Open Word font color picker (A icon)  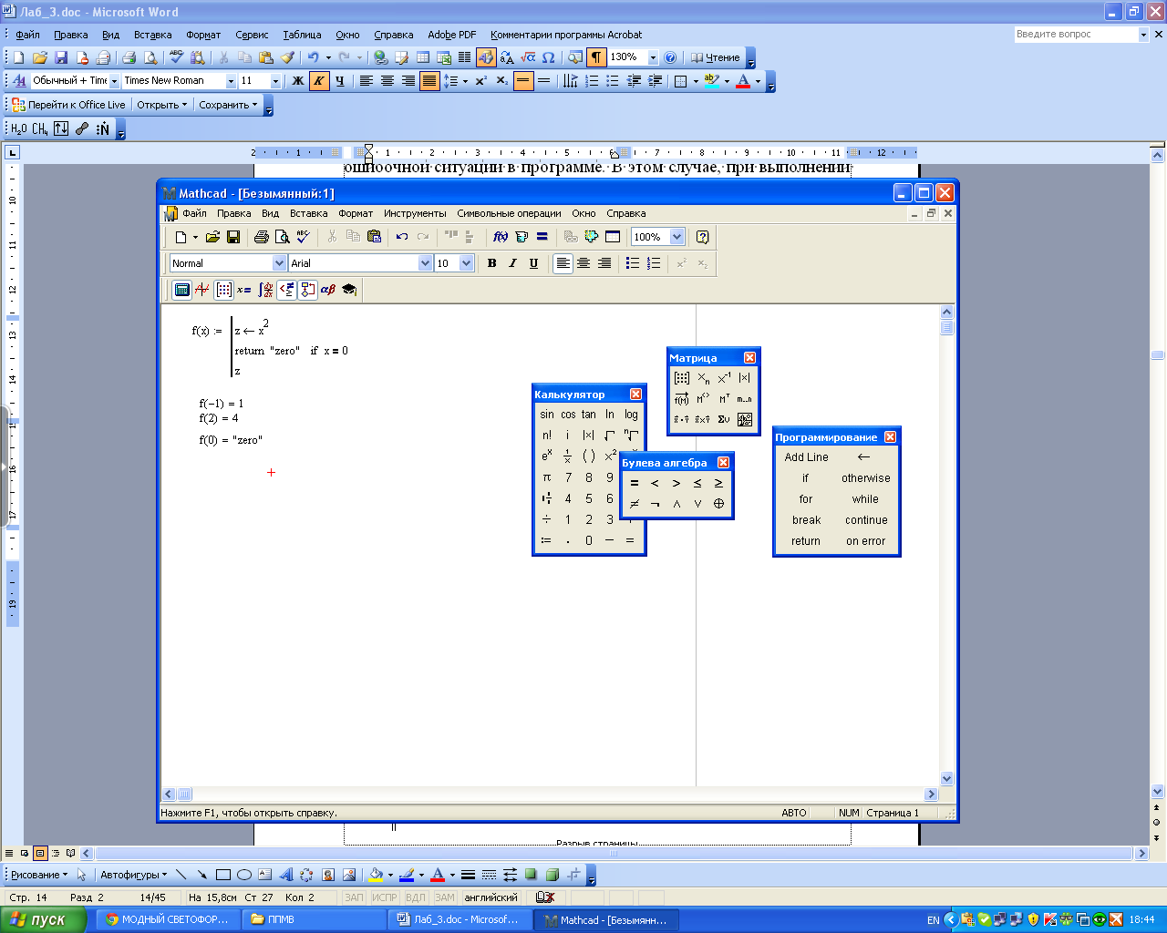(743, 81)
